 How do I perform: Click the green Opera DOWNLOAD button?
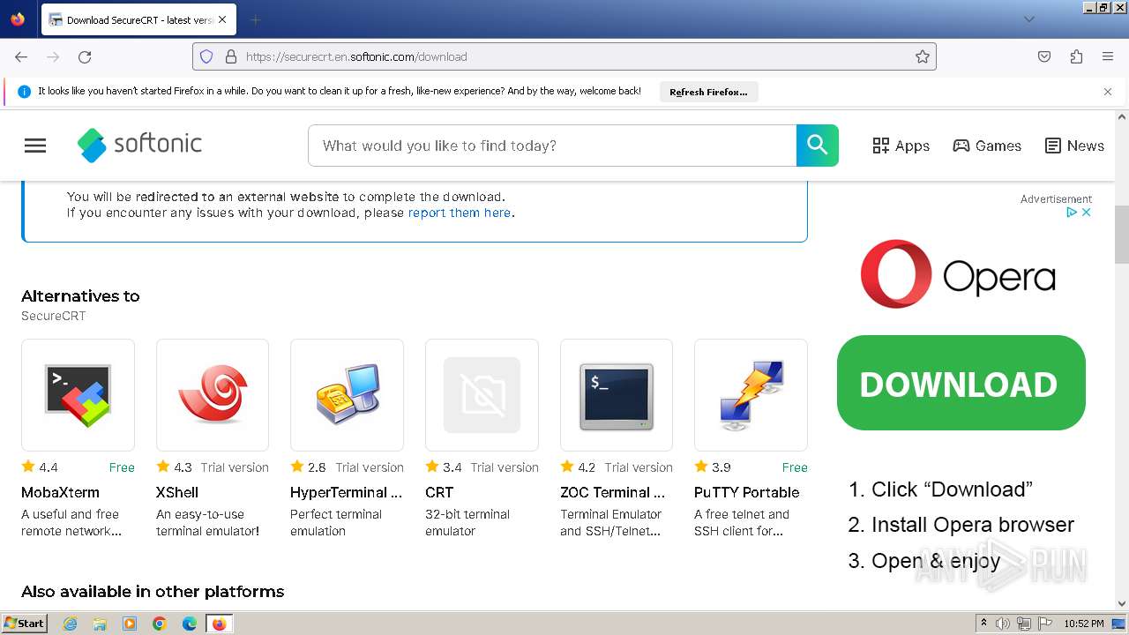tap(961, 383)
